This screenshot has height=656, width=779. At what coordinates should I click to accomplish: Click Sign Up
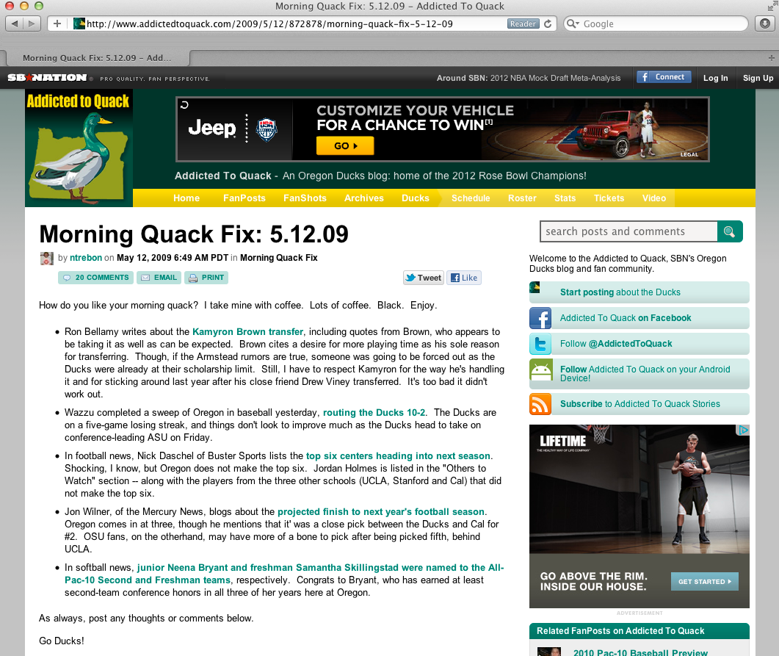[x=758, y=78]
